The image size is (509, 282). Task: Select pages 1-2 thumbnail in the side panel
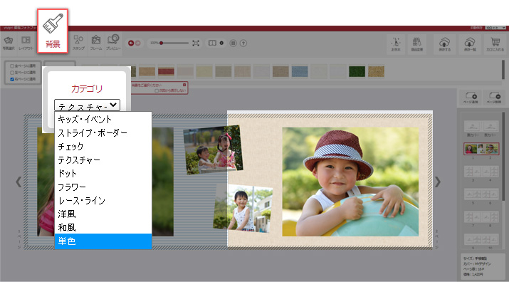tap(481, 149)
